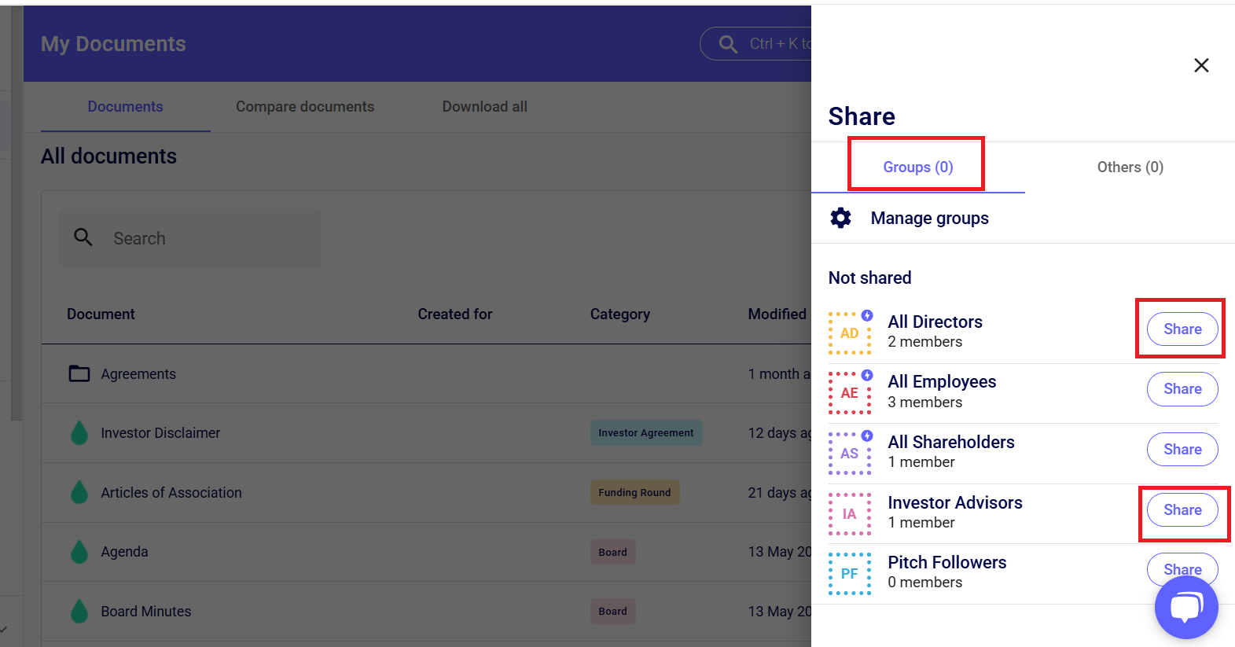This screenshot has width=1235, height=647.
Task: Switch to the Others (0) tab
Action: [1130, 167]
